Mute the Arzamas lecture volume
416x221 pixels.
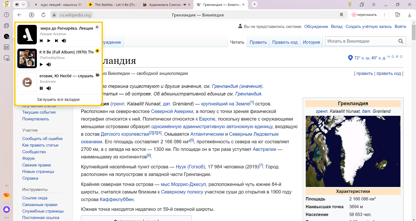(64, 41)
